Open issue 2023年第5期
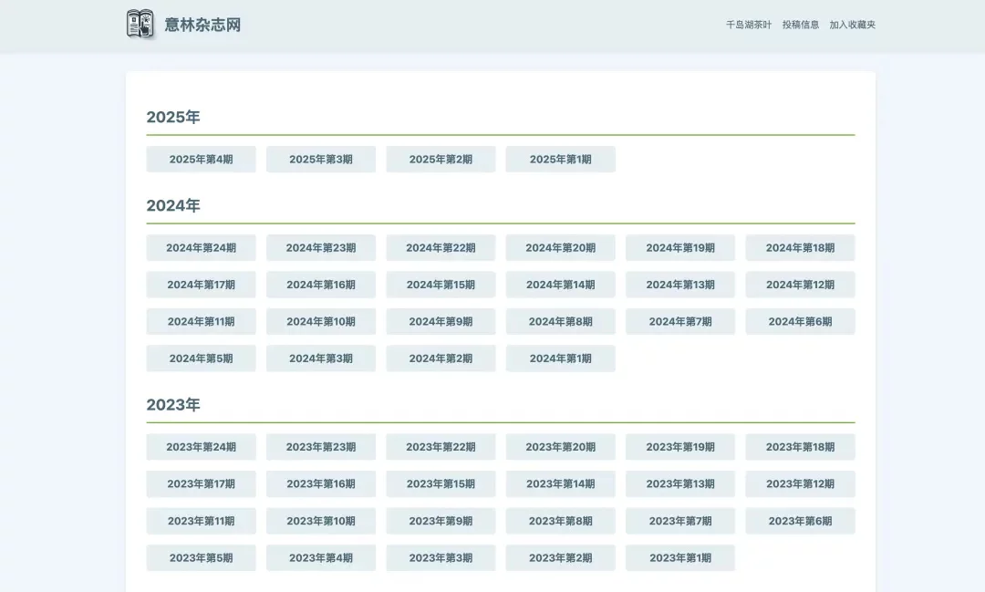The height and width of the screenshot is (592, 985). 201,557
